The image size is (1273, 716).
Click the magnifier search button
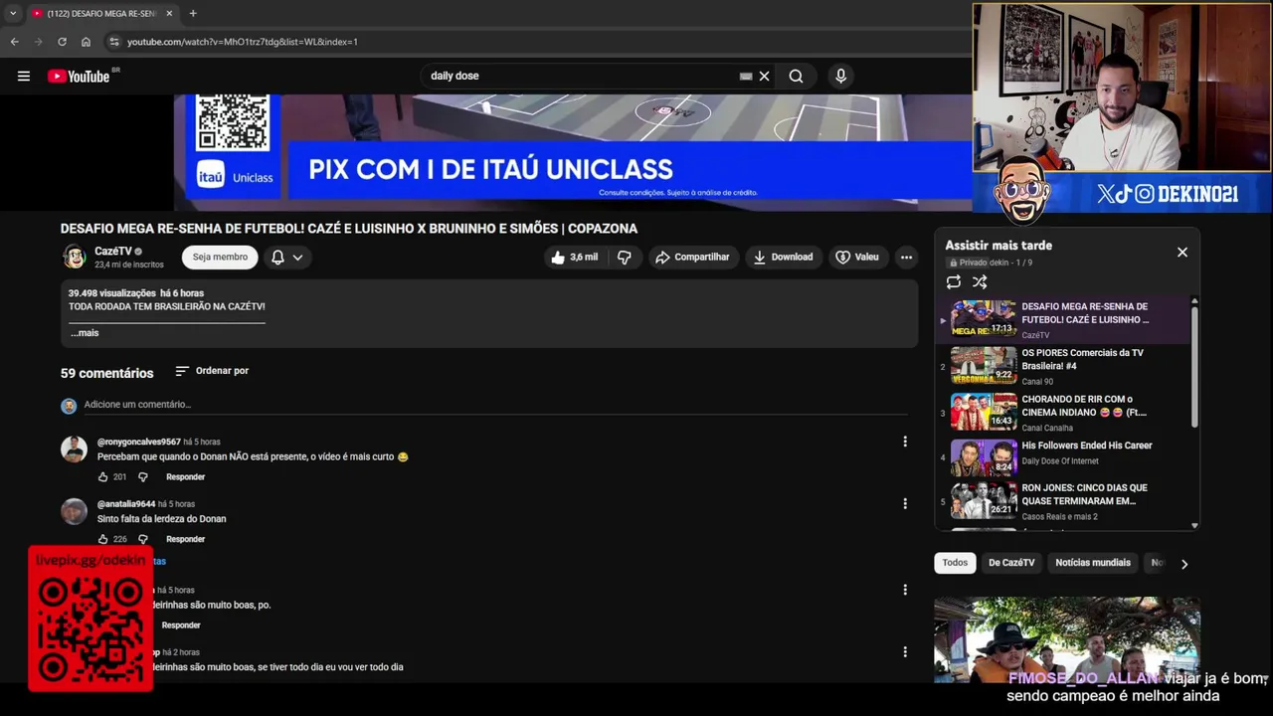796,76
